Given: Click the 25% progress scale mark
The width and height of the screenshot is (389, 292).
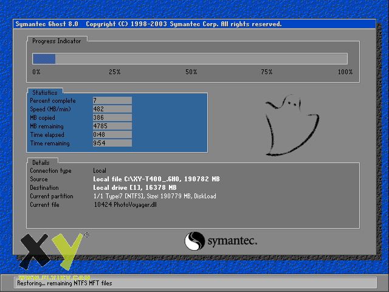Looking at the screenshot, I should (115, 72).
